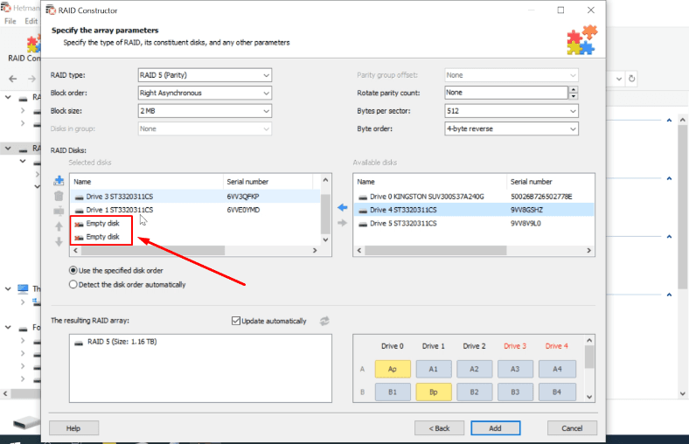Click the gray right arrow between disk lists
Viewport: 689px width, 444px height.
pos(342,223)
